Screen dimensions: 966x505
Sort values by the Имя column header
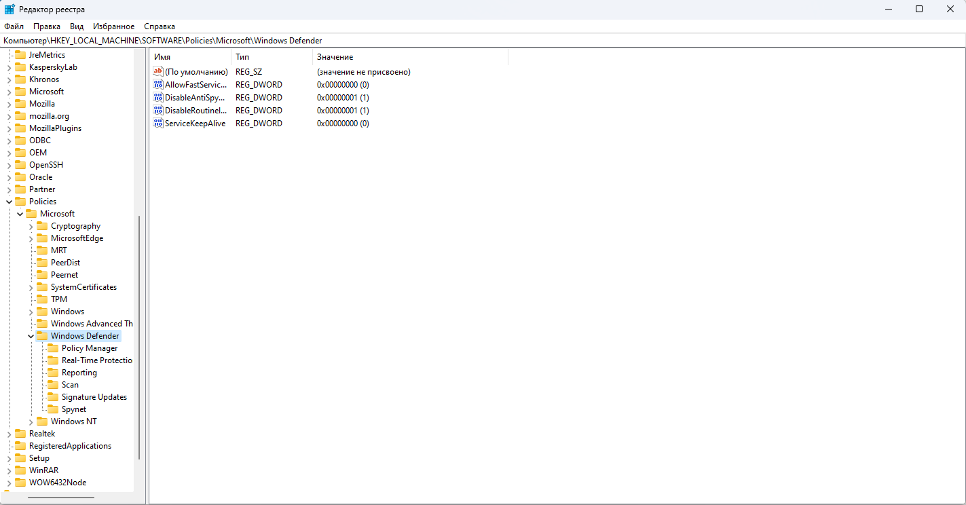(190, 57)
